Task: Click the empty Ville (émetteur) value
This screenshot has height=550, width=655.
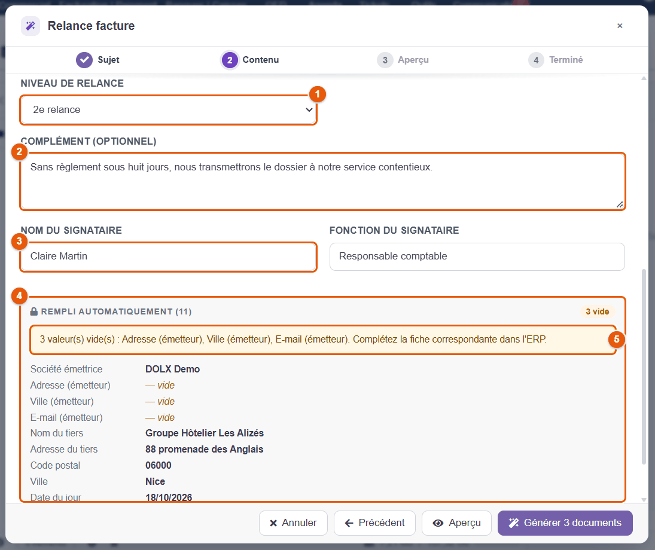Action: click(160, 401)
